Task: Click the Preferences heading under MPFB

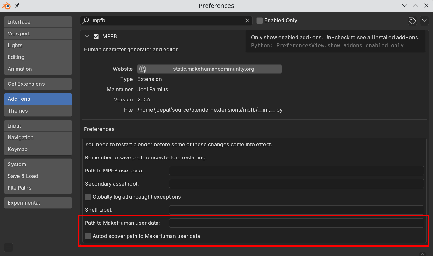Action: (x=99, y=129)
